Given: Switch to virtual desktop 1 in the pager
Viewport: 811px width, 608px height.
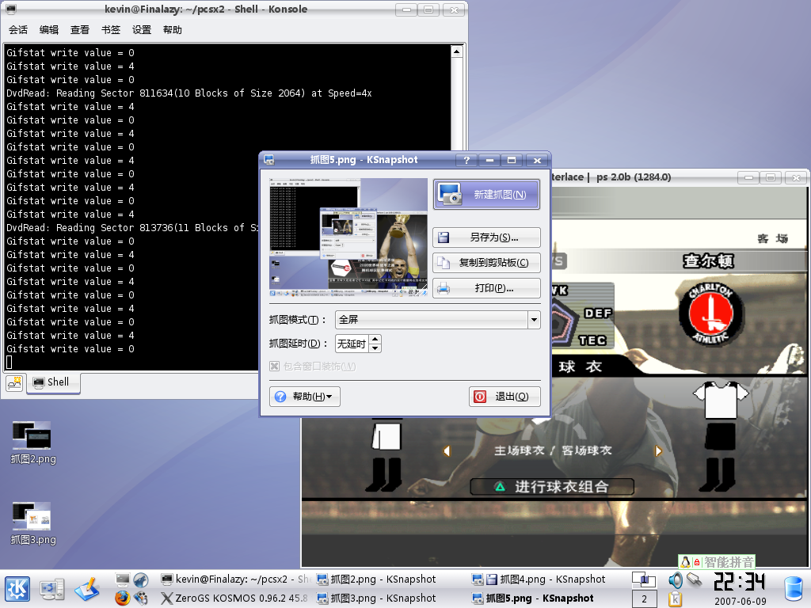Looking at the screenshot, I should [644, 580].
